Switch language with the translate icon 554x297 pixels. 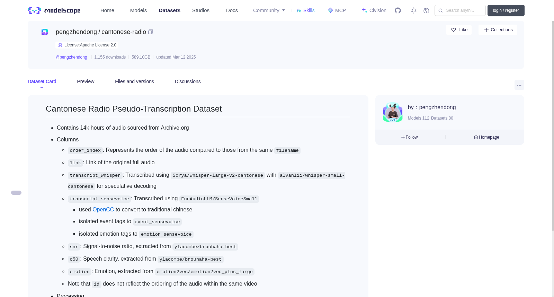426,10
